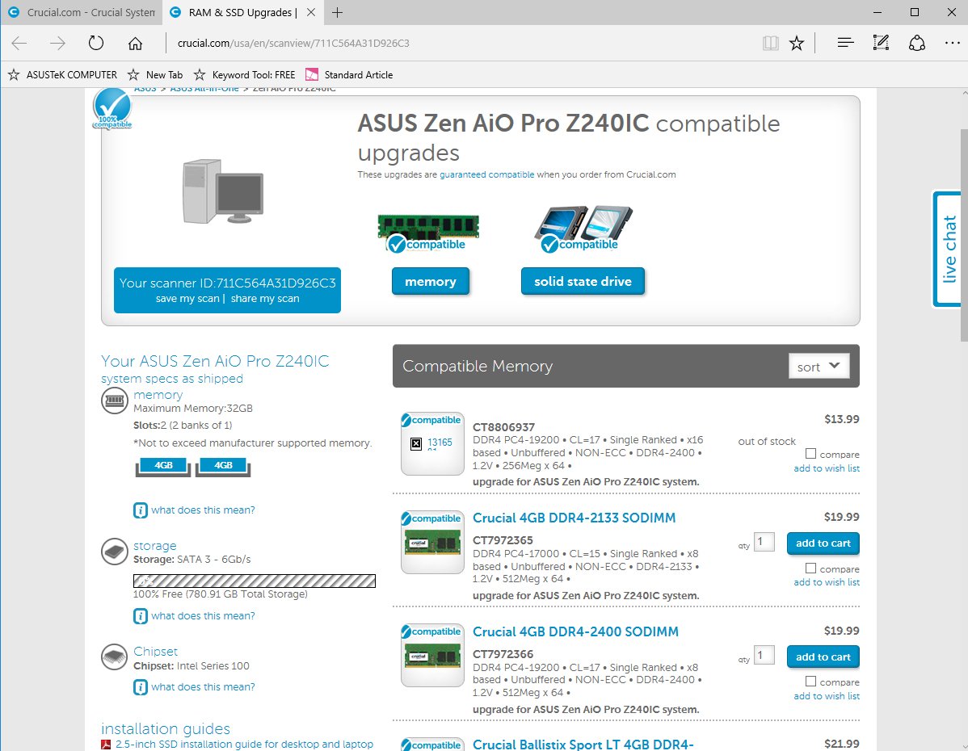The height and width of the screenshot is (751, 968).
Task: Click info icon under Chipset section
Action: tap(141, 687)
